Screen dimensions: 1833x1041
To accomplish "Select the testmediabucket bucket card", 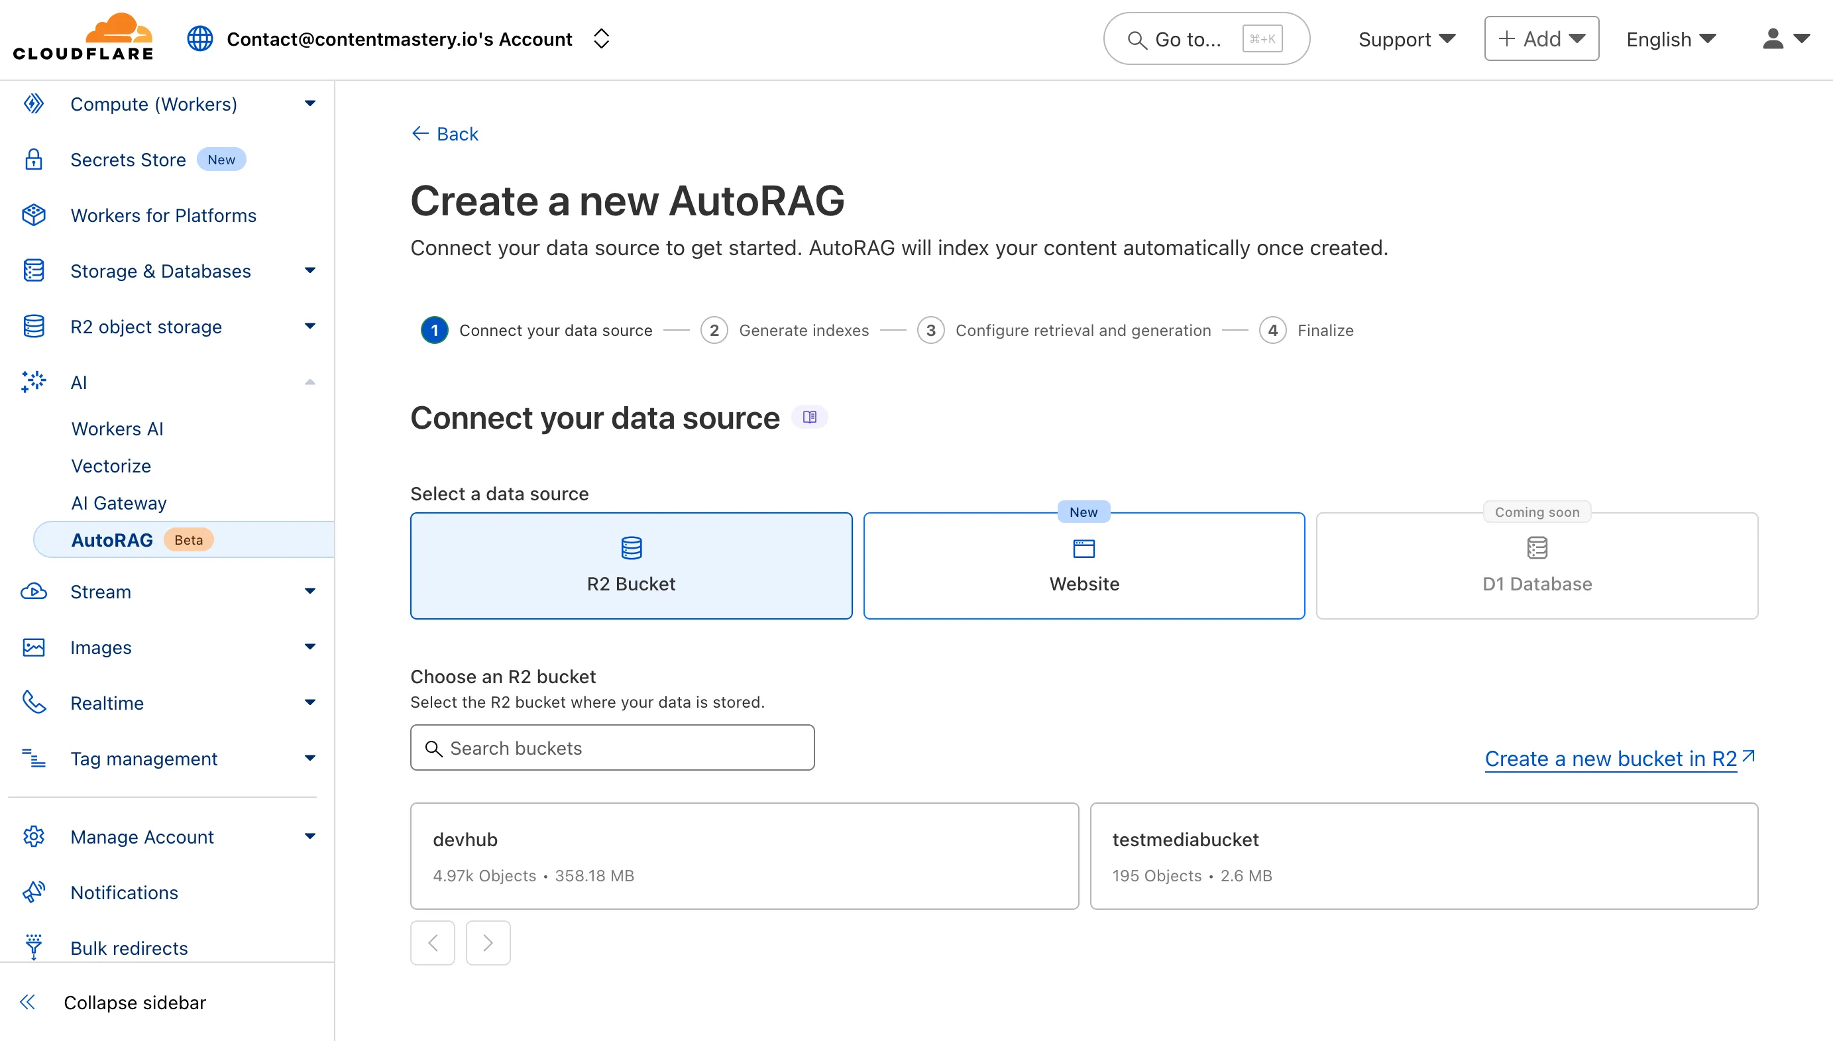I will click(x=1423, y=856).
